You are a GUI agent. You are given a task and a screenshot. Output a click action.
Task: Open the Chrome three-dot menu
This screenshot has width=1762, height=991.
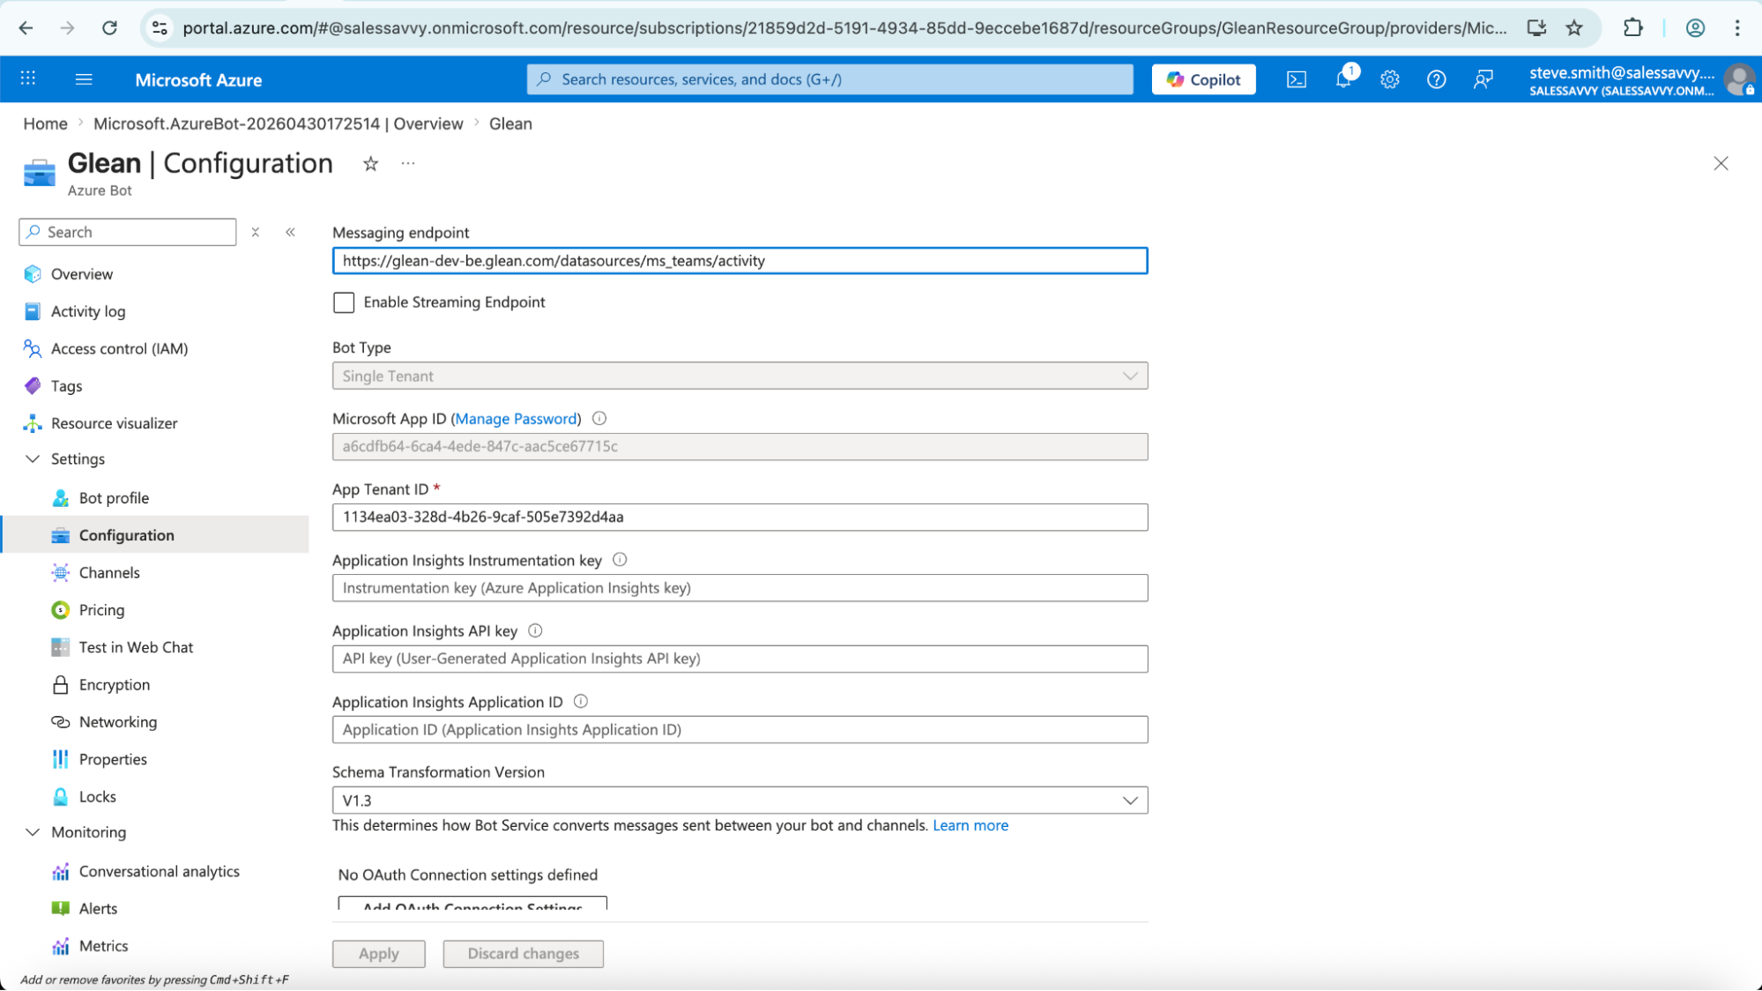coord(1737,28)
